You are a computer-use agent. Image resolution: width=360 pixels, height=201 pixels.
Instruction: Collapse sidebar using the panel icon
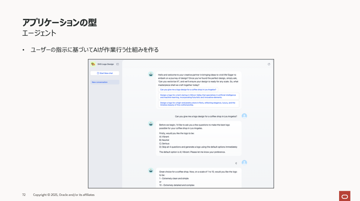[x=118, y=65]
